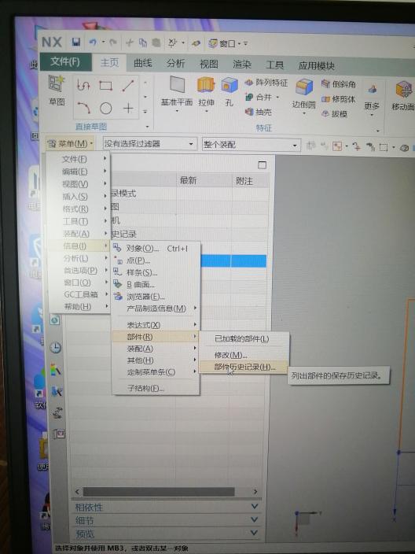This screenshot has height=554, width=415.
Task: Click the Redo arrow icon
Action: 113,42
